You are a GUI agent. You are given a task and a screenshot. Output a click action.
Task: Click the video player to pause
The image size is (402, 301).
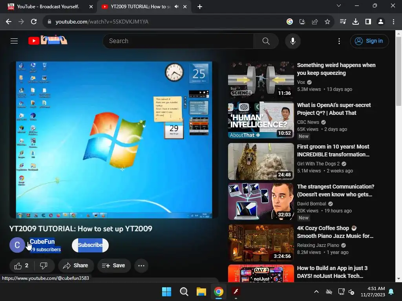[114, 140]
